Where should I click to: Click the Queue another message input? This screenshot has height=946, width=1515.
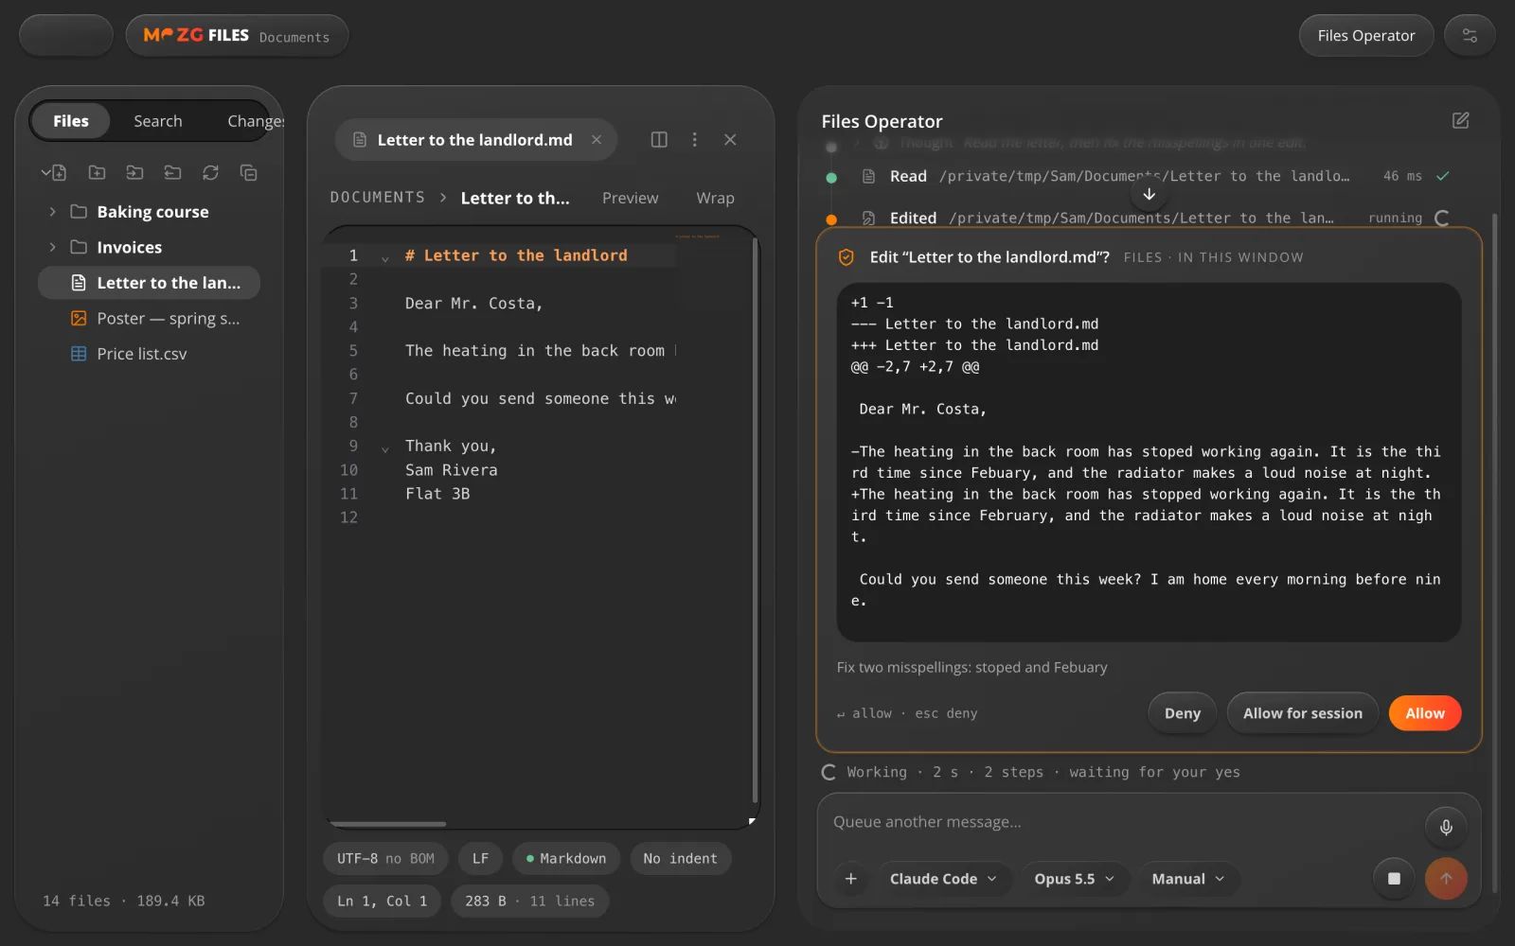pos(1122,822)
